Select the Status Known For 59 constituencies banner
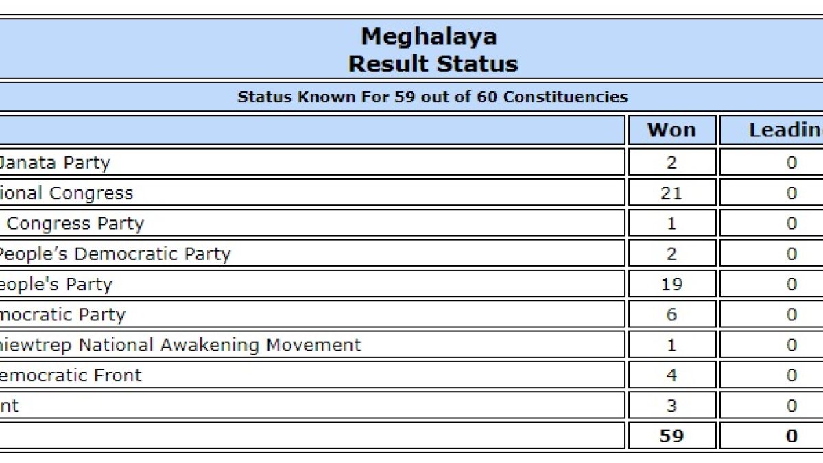Image resolution: width=823 pixels, height=463 pixels. [432, 97]
